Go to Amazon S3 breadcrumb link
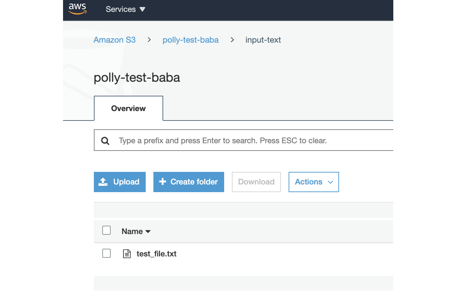 click(115, 40)
